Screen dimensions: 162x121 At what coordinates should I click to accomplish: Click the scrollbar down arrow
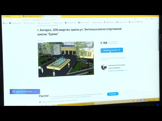click(x=159, y=97)
